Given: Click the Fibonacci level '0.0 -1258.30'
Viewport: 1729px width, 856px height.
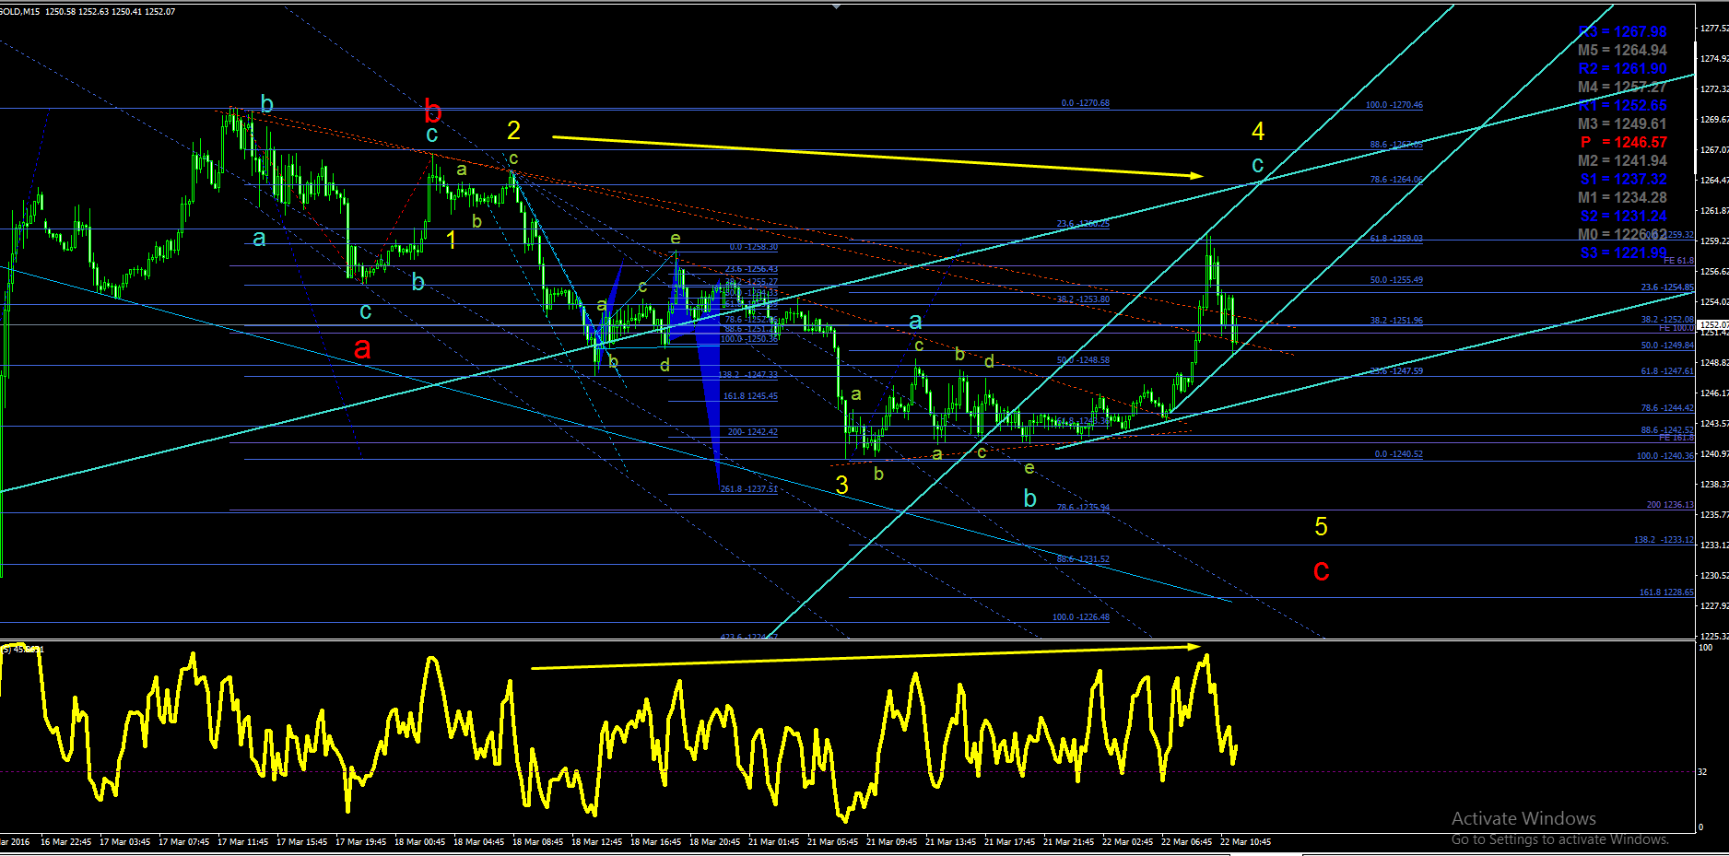Looking at the screenshot, I should point(753,247).
